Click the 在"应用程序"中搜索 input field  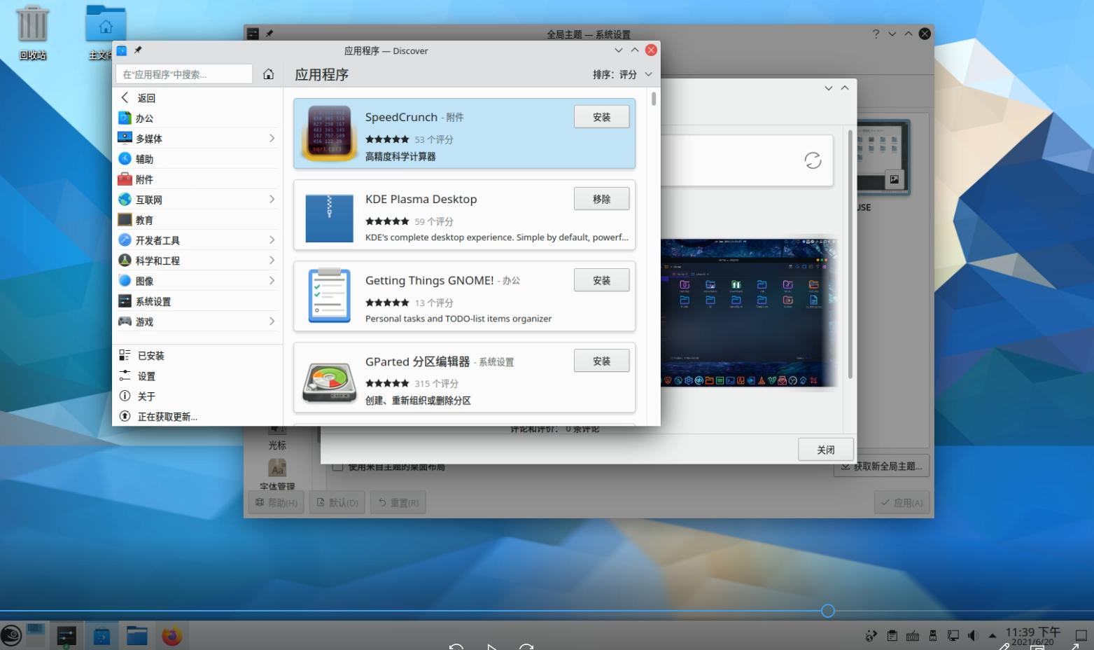(183, 74)
